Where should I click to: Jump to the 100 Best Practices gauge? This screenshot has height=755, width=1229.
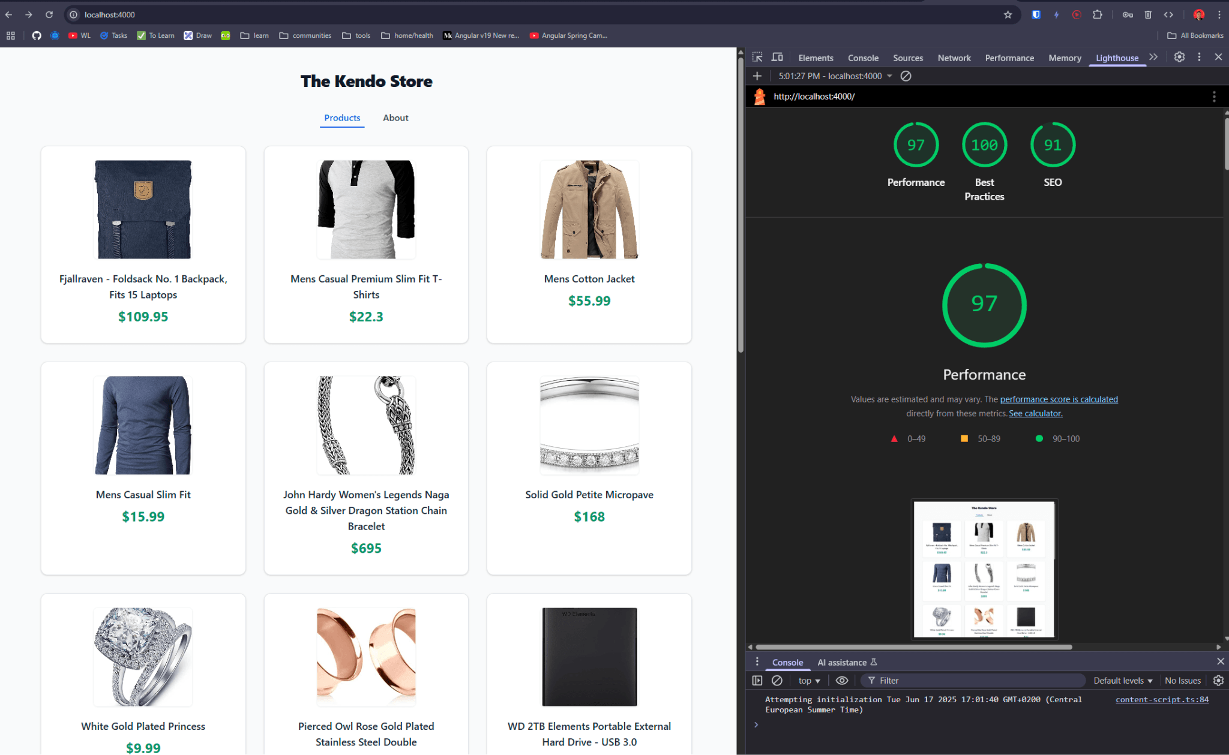pos(984,145)
